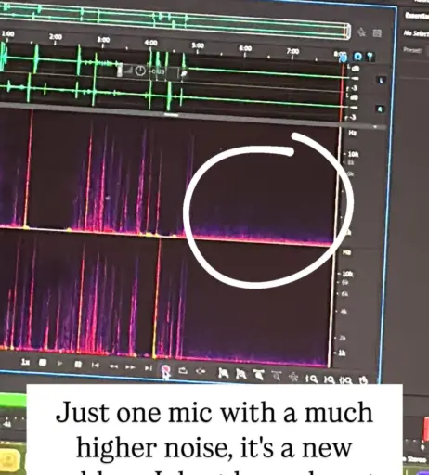Click the leftmost zoom icon after Skip Selection

[x=223, y=373]
